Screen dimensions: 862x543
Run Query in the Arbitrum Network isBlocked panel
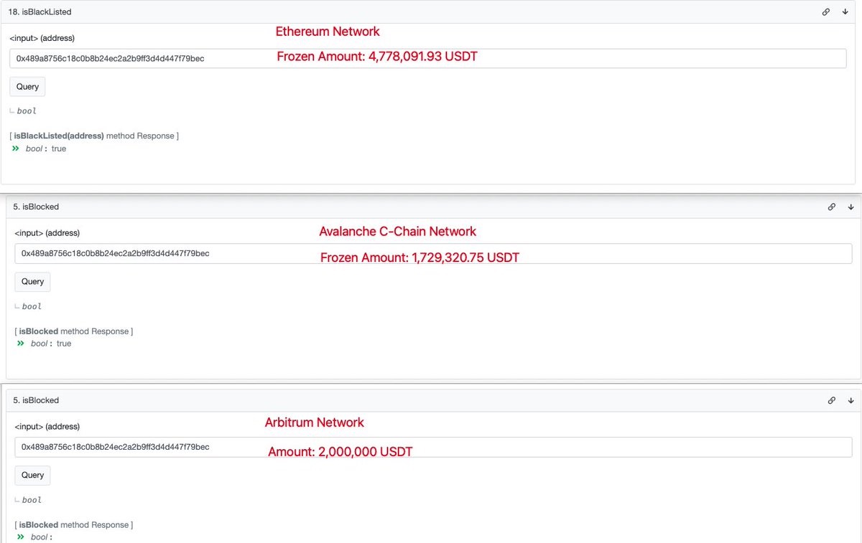pyautogui.click(x=32, y=475)
